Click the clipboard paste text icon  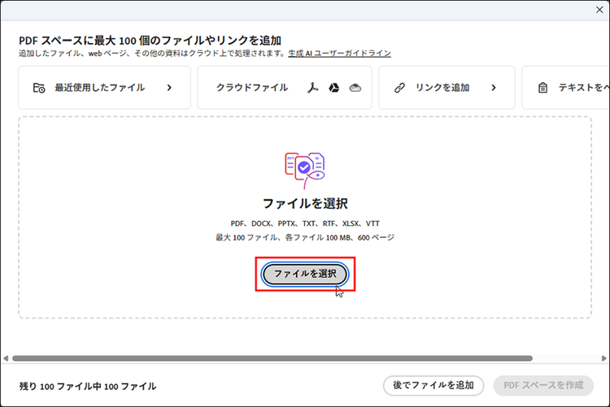[542, 88]
